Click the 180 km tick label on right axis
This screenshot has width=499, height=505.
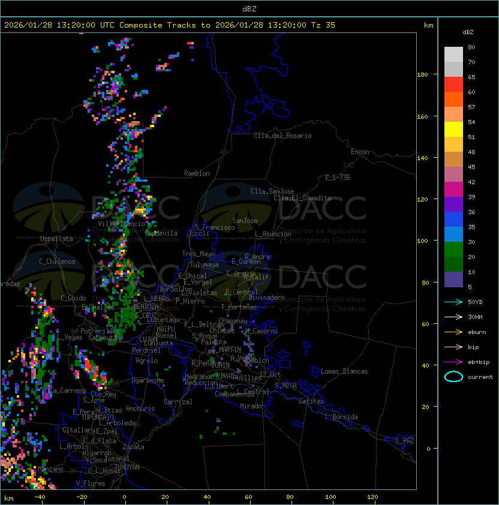(x=422, y=75)
